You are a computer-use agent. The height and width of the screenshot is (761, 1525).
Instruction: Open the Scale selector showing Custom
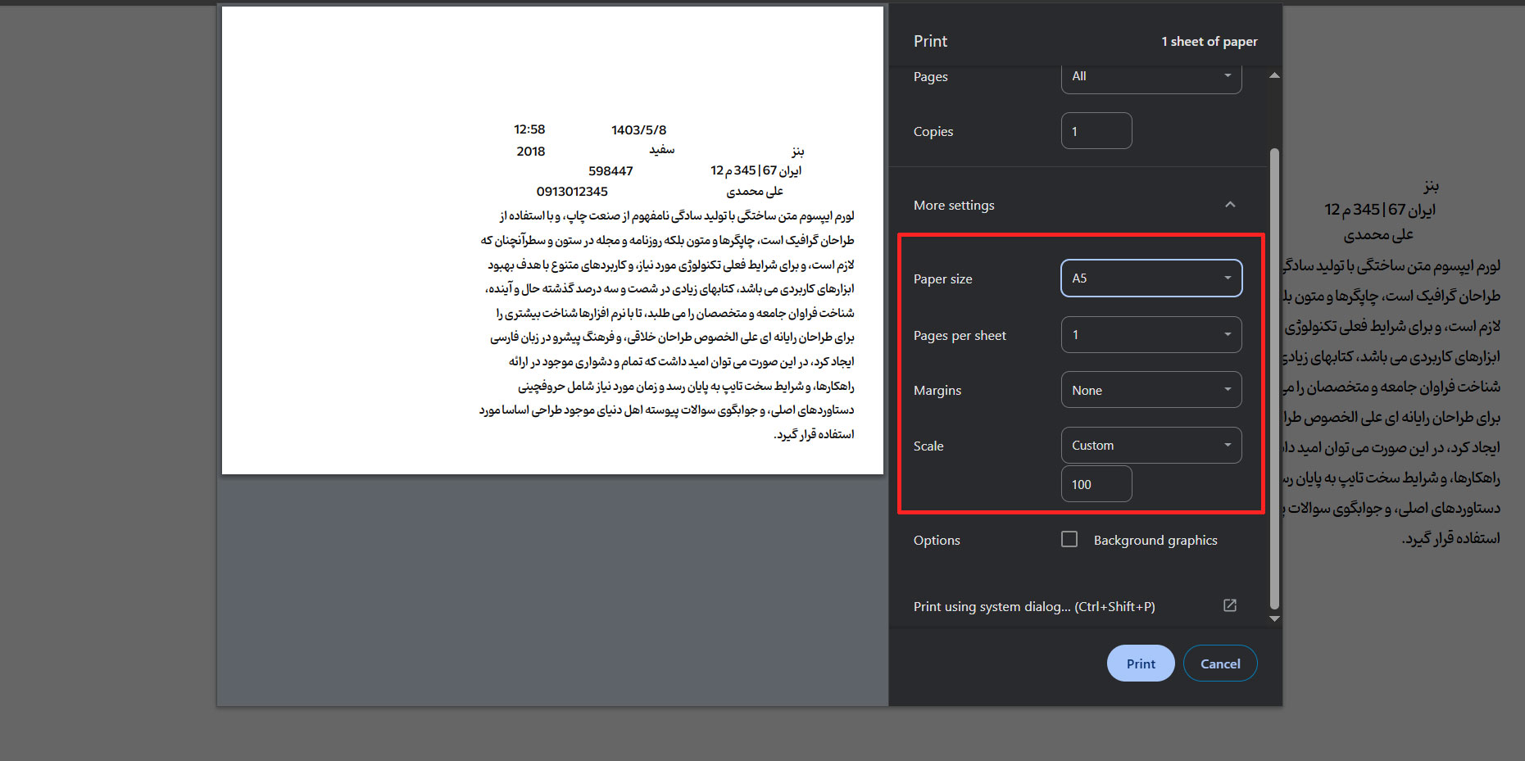click(x=1151, y=445)
